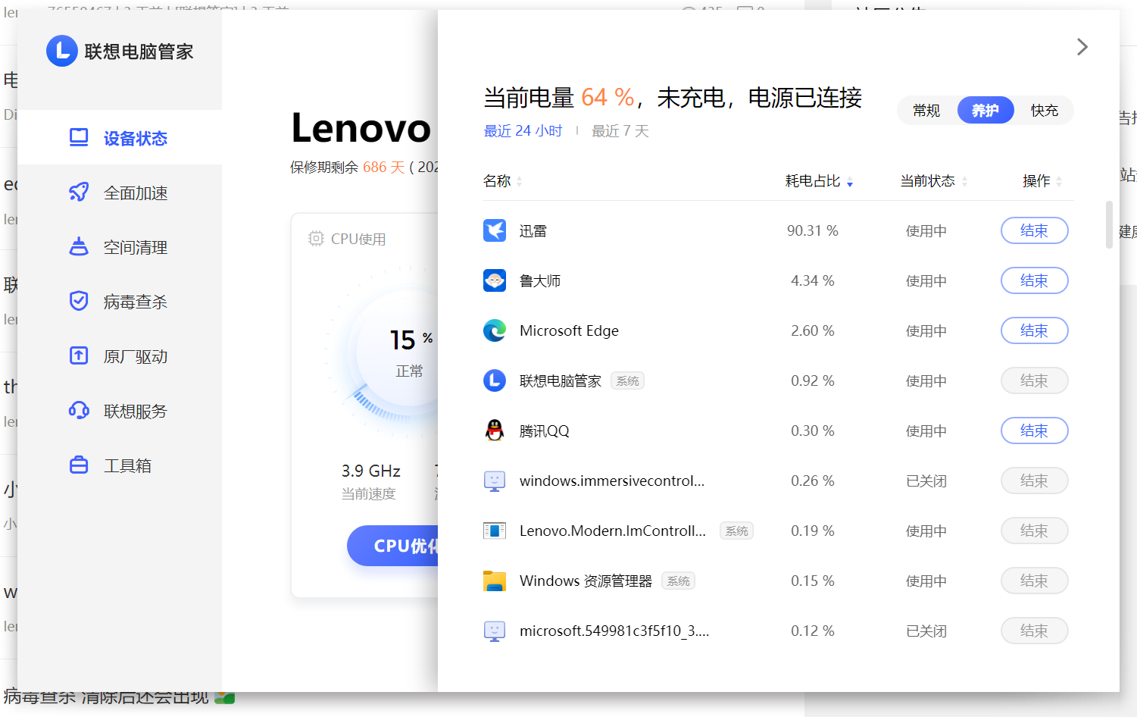The height and width of the screenshot is (717, 1137).
Task: Collapse the battery panel with the right arrow
Action: (1082, 47)
